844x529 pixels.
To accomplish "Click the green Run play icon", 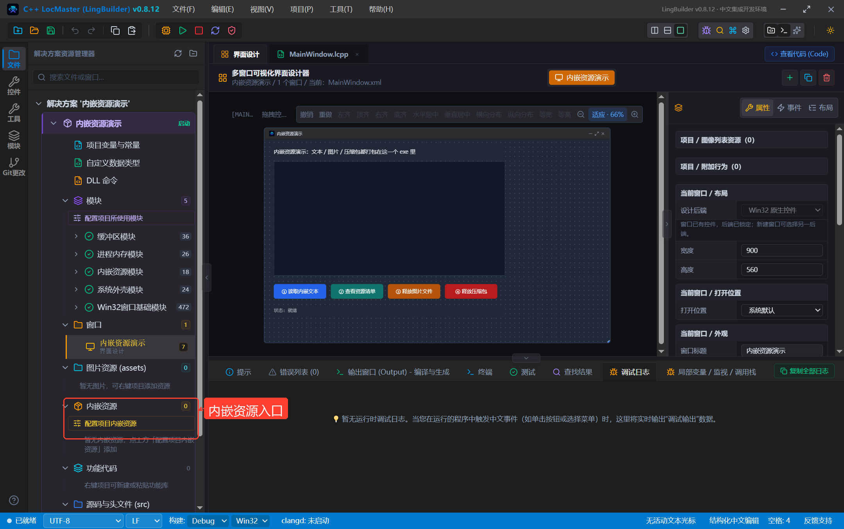I will (182, 30).
